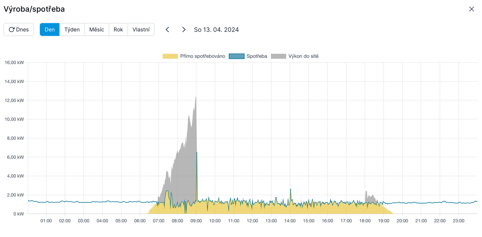Viewport: 482px width, 237px height.
Task: Hide the Přímo spotřebováno series label
Action: point(203,56)
